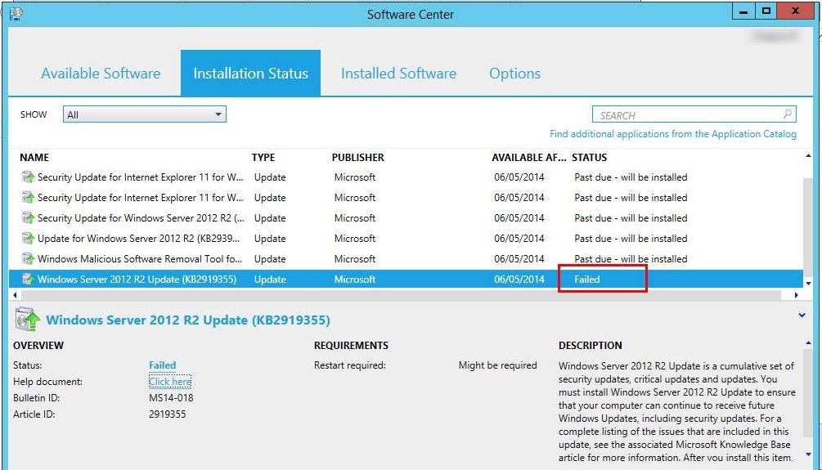Minimize the Software Center window

click(x=743, y=11)
